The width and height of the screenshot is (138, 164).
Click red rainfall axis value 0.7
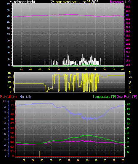[12, 123]
